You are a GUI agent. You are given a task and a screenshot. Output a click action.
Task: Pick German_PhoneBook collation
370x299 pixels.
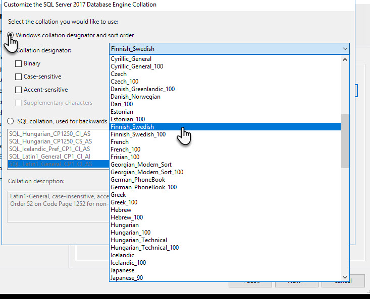tap(225, 180)
